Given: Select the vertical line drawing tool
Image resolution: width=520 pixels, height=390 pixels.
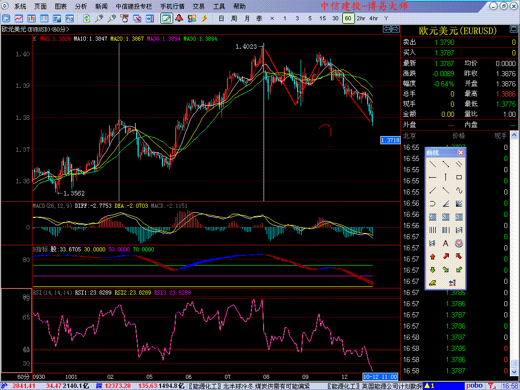Looking at the screenshot, I should (446, 177).
